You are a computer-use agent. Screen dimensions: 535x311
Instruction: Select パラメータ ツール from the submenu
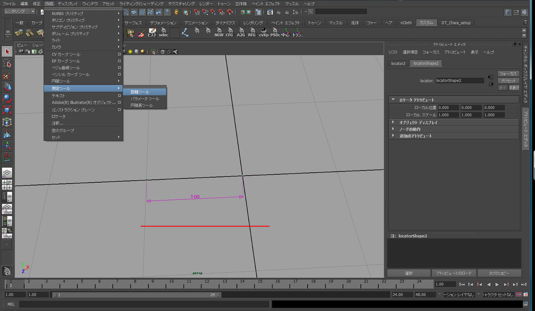tap(145, 99)
